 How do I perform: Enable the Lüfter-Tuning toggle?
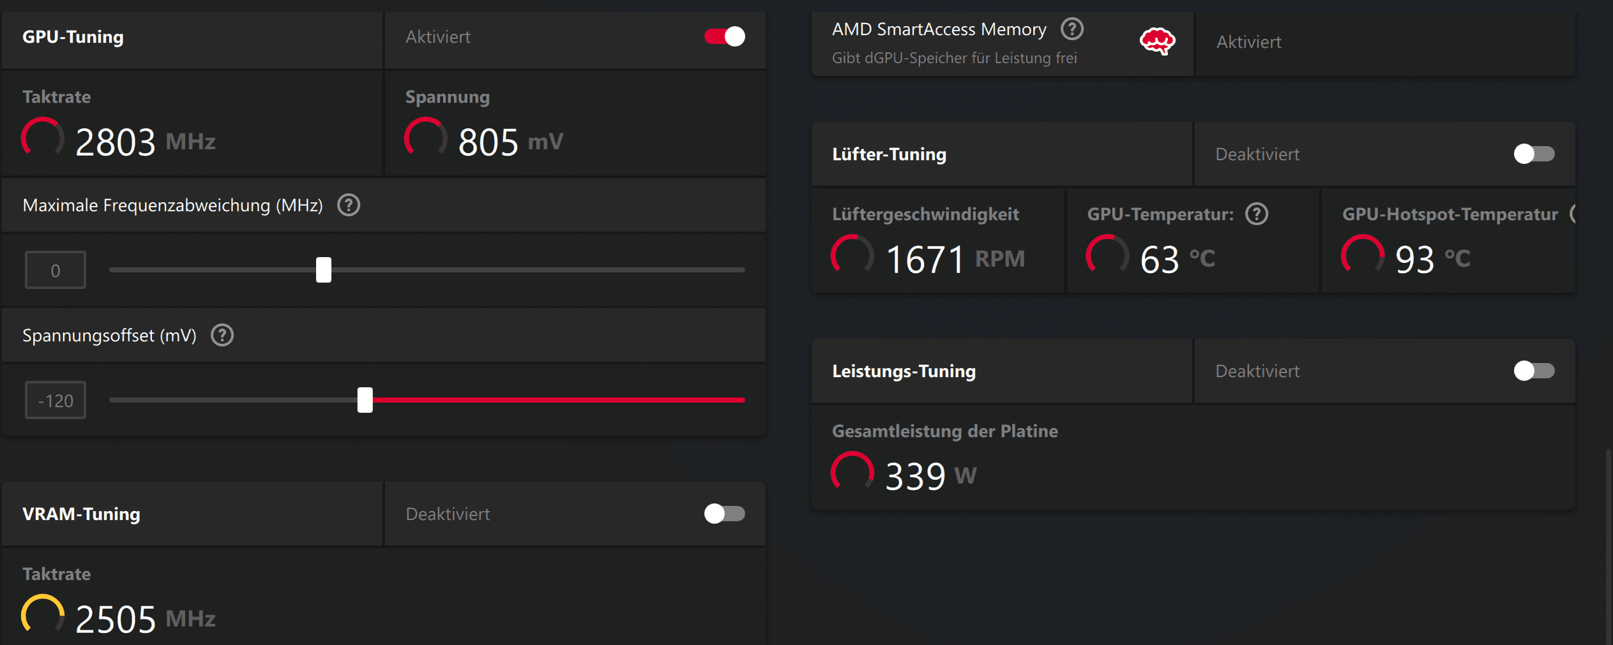[x=1534, y=154]
